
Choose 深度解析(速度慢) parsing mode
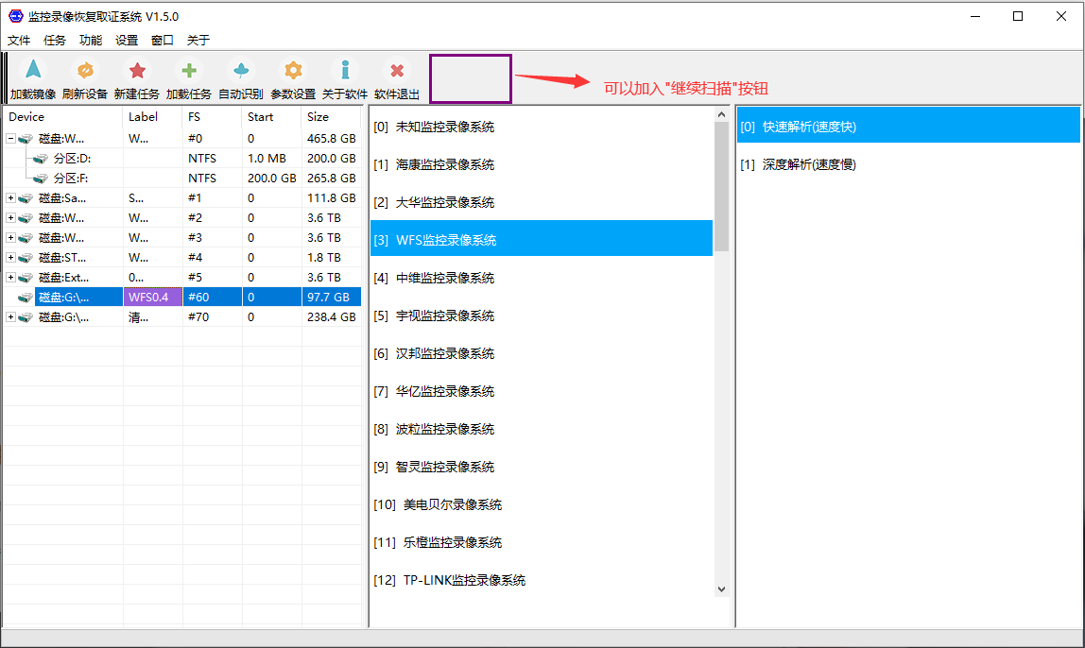[808, 164]
